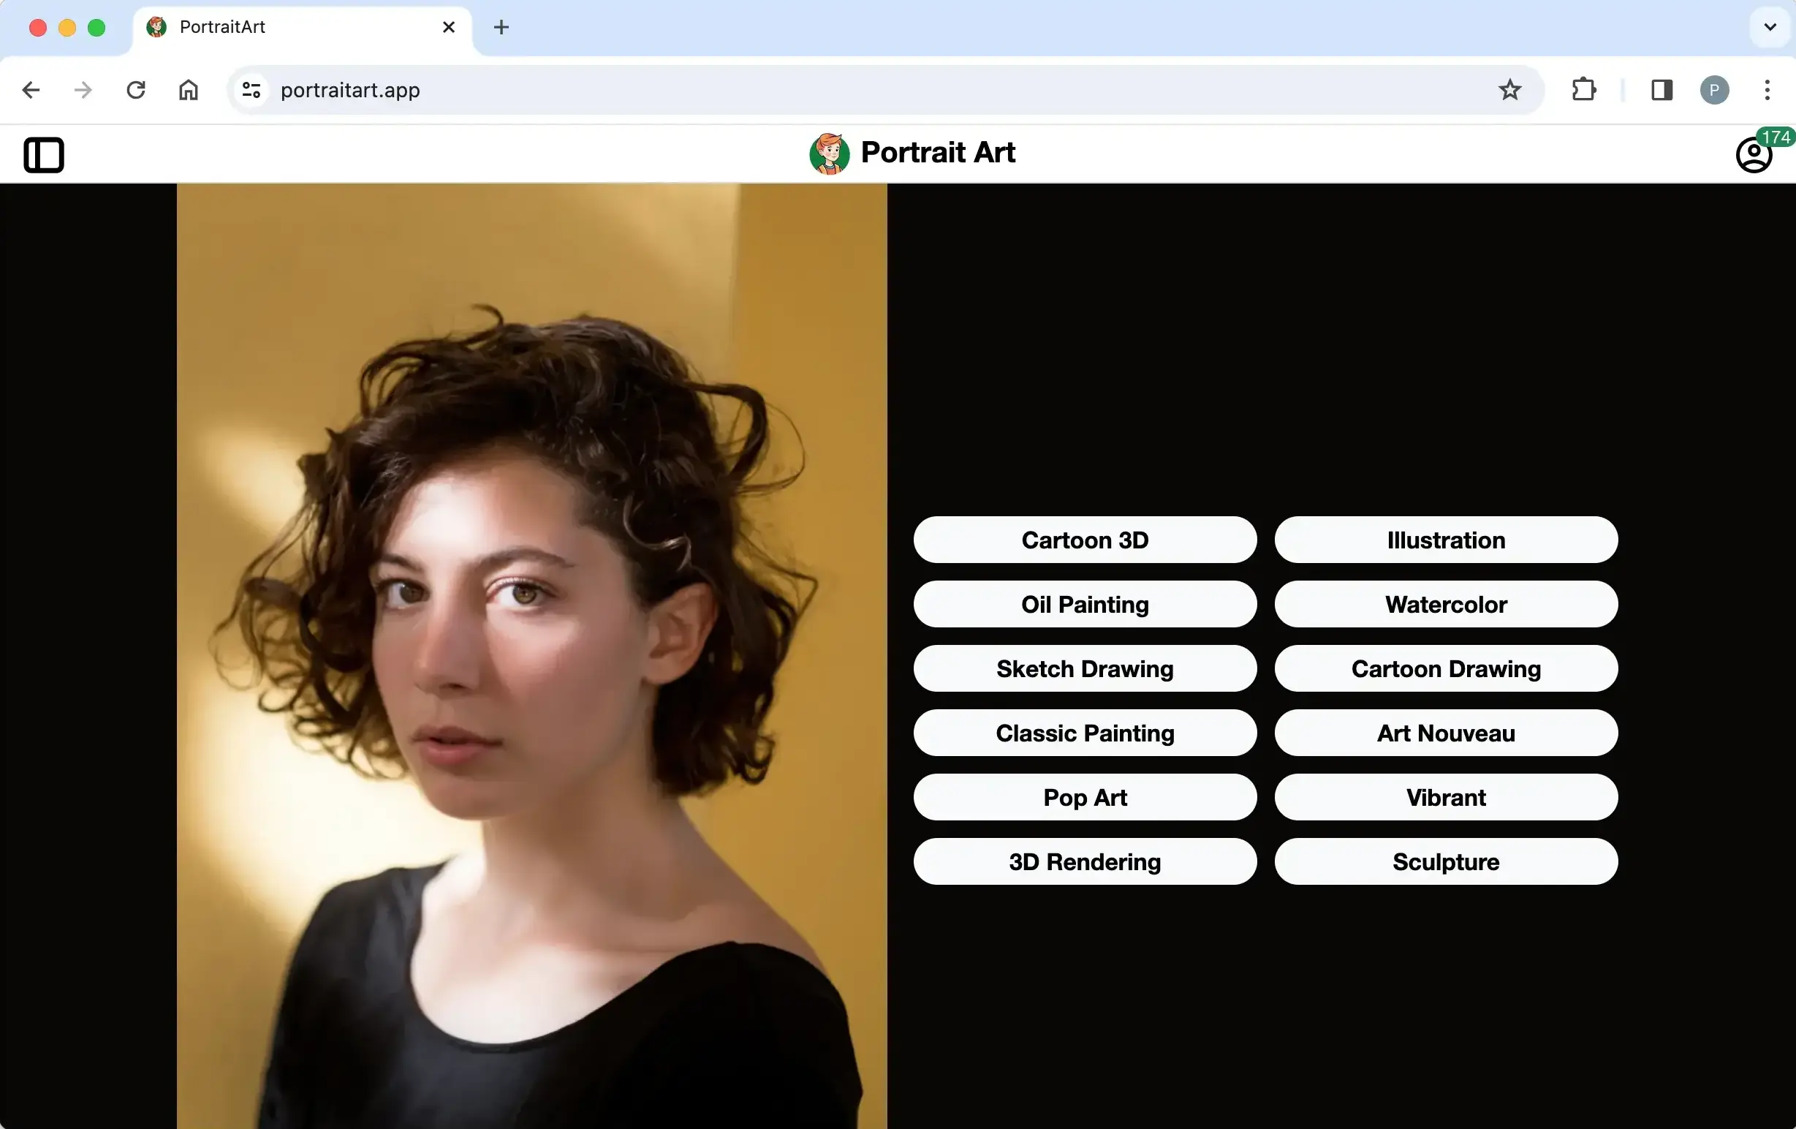Select the Oil Painting art style
This screenshot has width=1796, height=1129.
point(1084,603)
